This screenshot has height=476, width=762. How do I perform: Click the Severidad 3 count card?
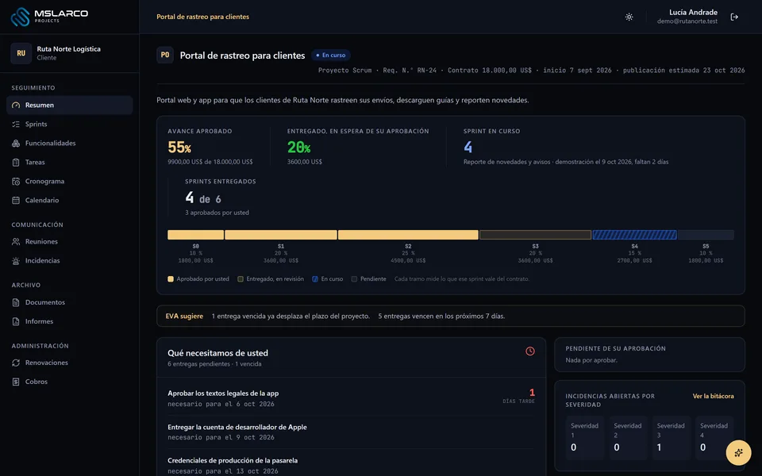(672, 438)
